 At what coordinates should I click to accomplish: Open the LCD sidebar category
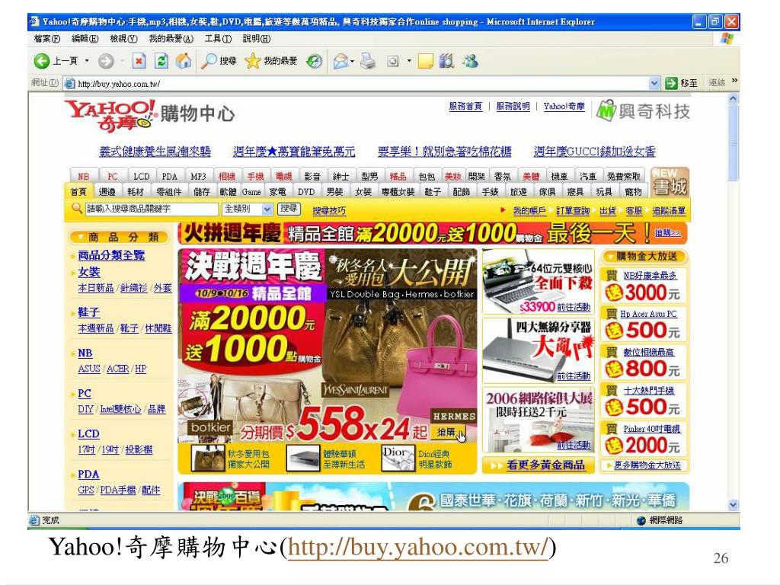coord(88,433)
